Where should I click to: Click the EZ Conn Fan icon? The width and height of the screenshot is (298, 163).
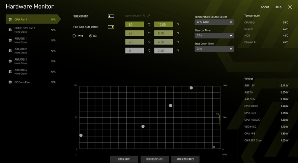coord(10,82)
